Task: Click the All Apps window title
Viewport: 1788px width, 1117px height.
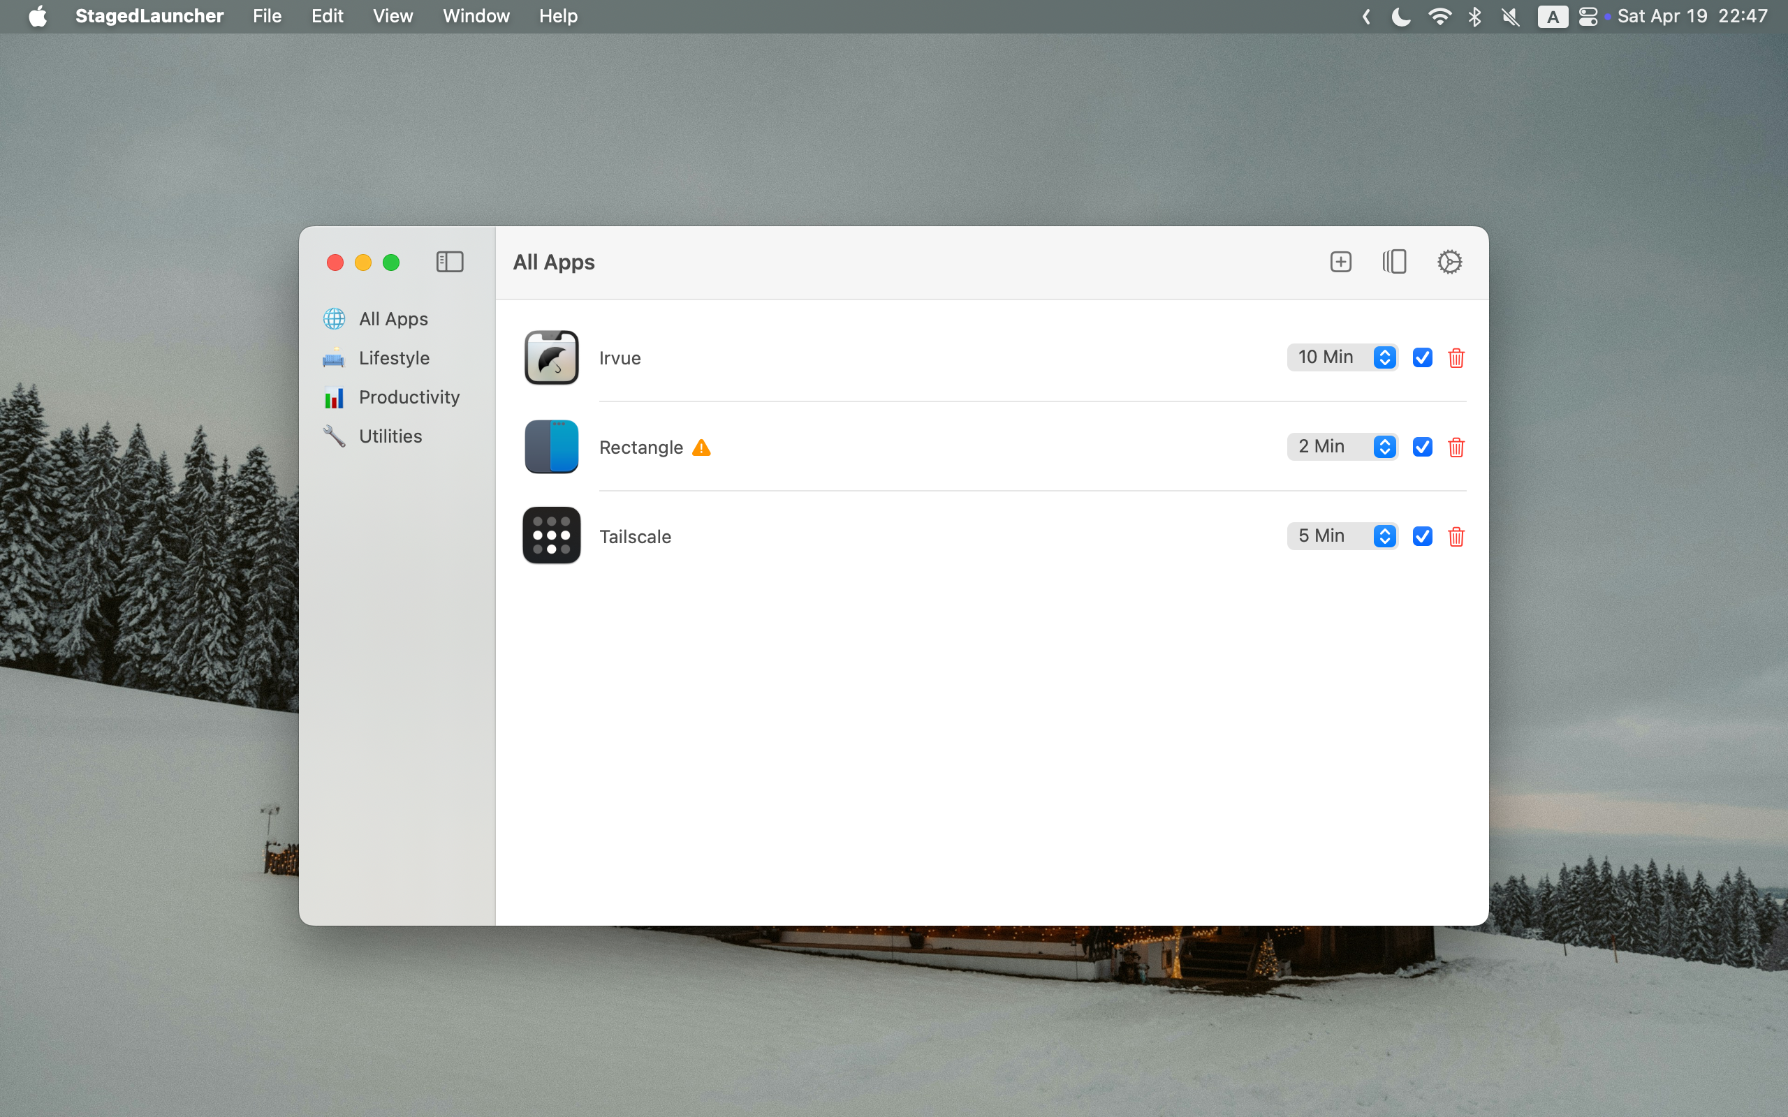Action: pos(553,262)
